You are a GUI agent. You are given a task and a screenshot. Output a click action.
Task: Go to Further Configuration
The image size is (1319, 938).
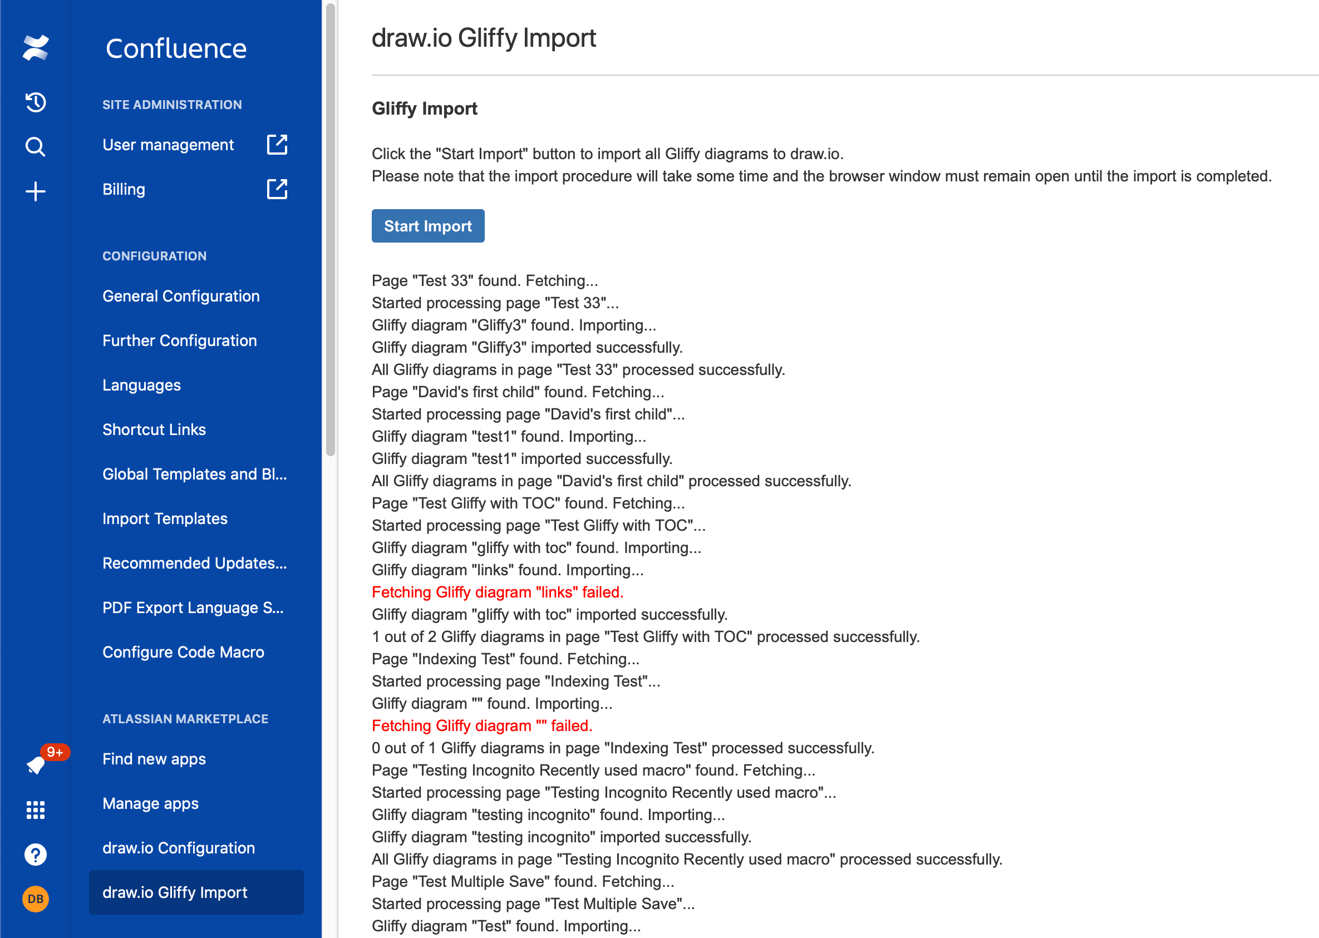coord(180,340)
